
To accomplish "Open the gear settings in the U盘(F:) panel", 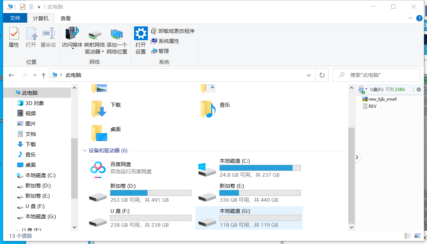I will [x=418, y=89].
